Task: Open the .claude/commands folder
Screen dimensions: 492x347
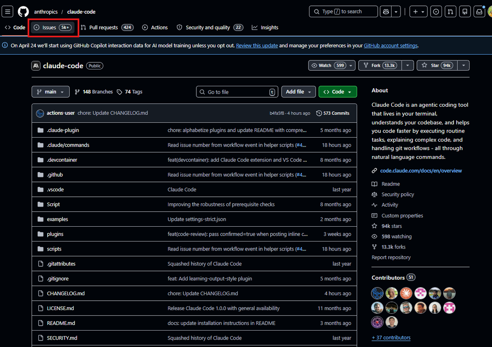Action: pyautogui.click(x=68, y=145)
